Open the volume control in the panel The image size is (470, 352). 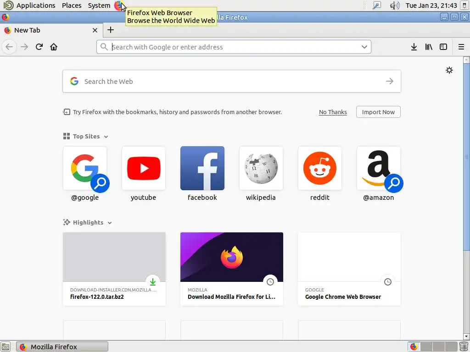point(394,5)
